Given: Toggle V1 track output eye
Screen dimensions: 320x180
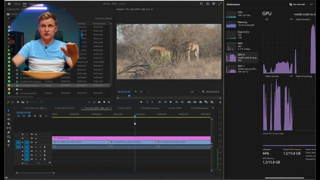Looking at the screenshot, I should click(36, 142).
